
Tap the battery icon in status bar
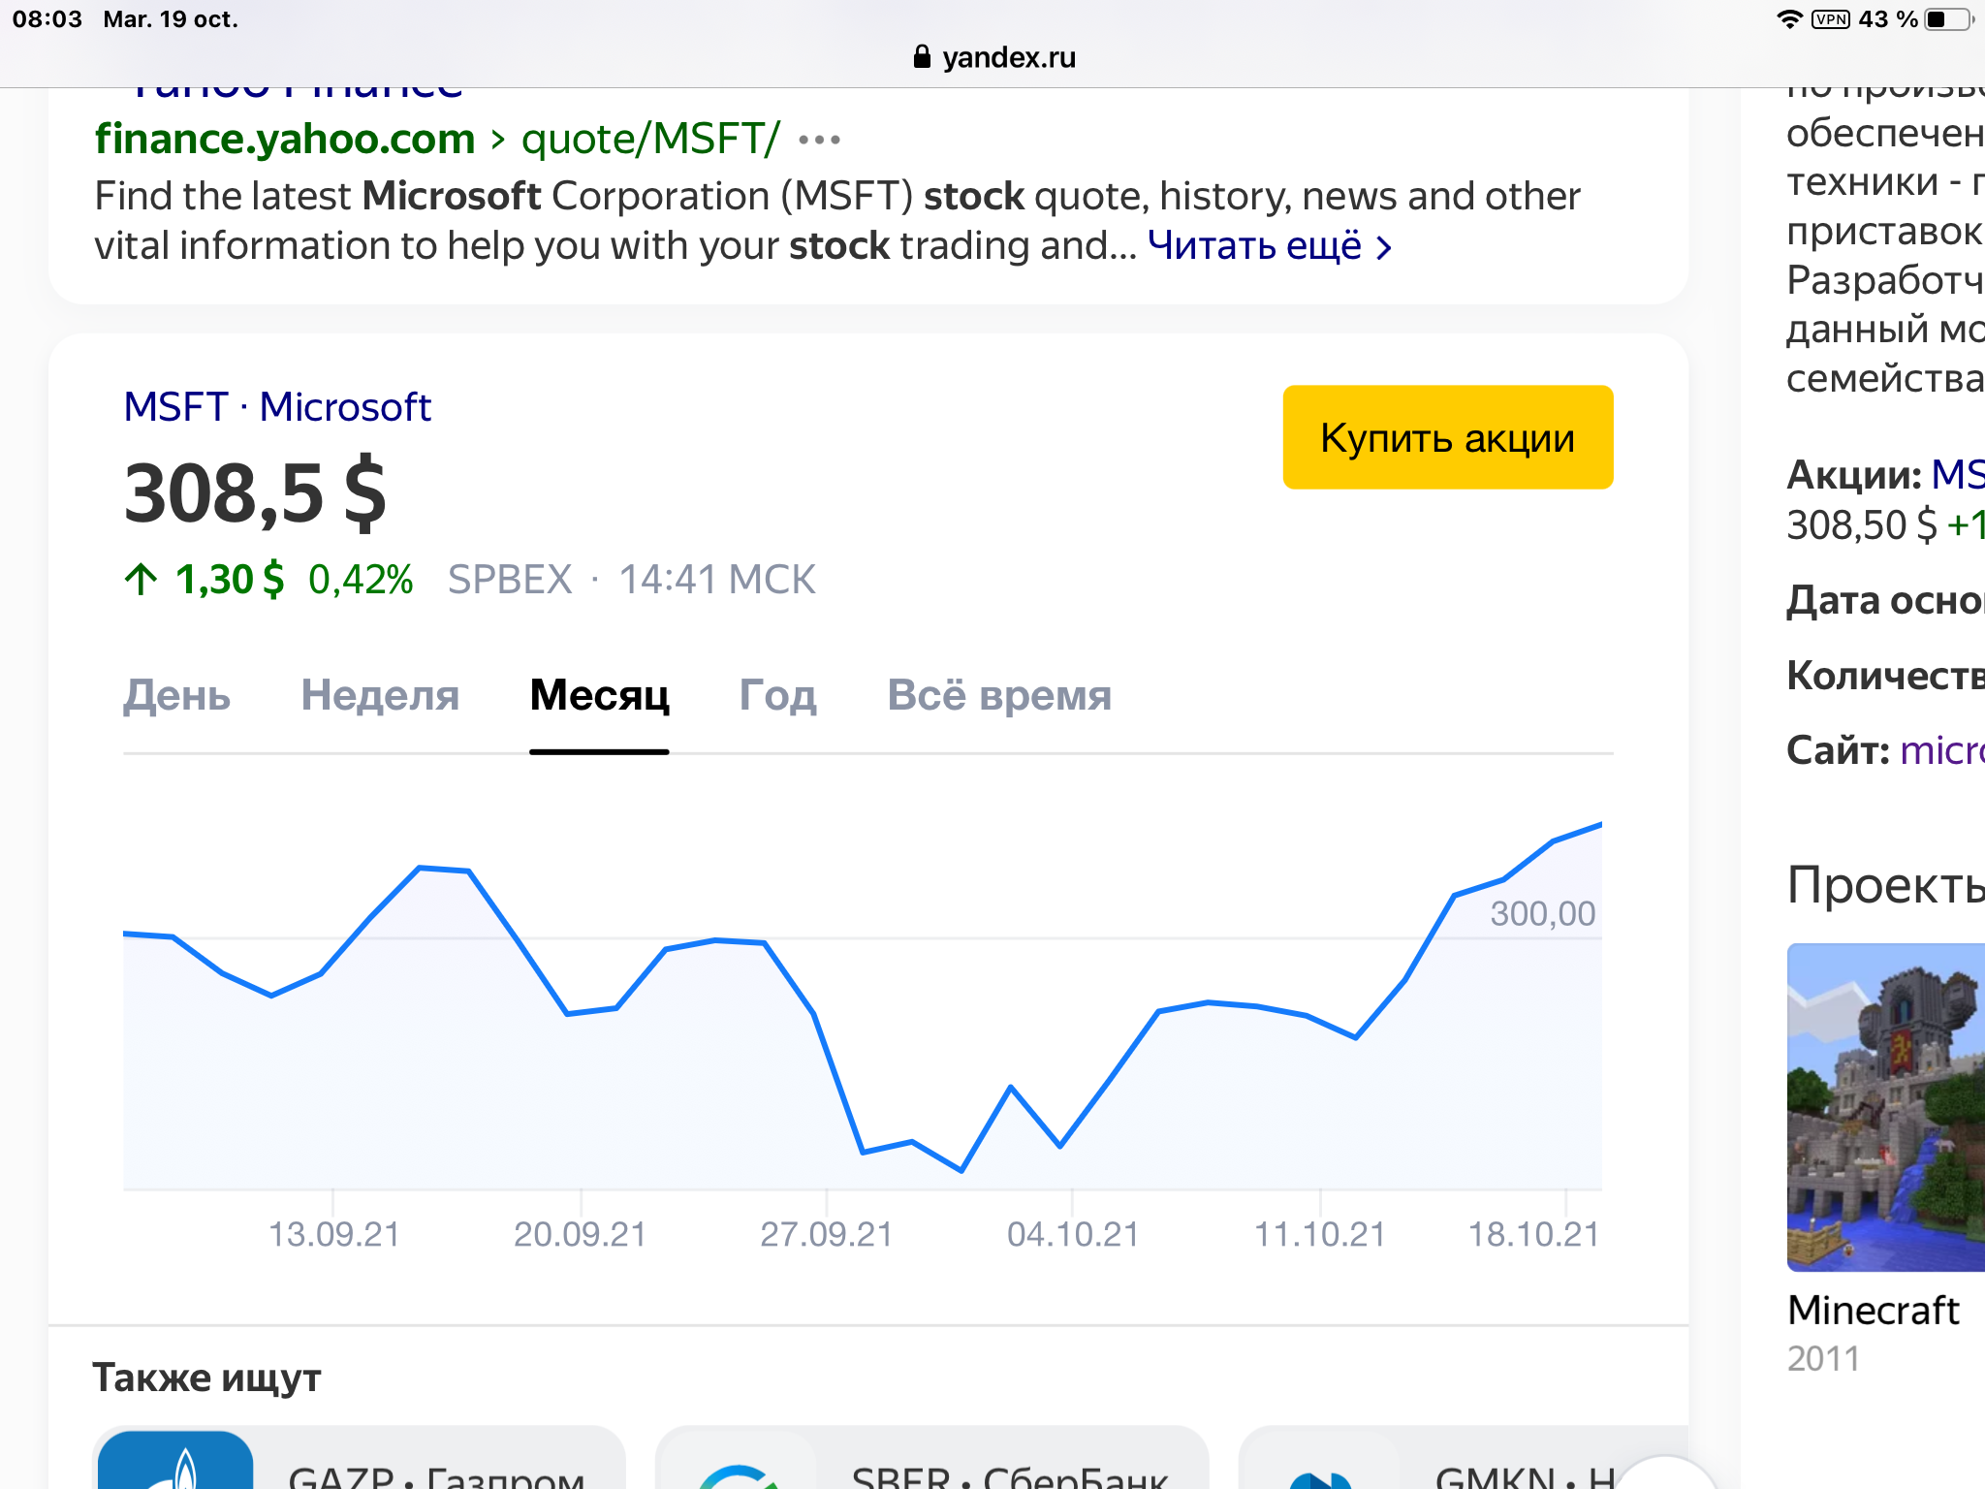coord(1948,19)
